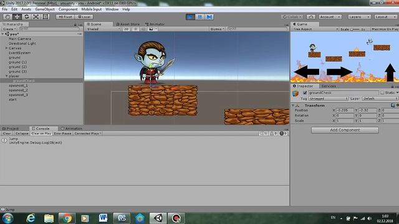Enable the Static checkbox
This screenshot has width=399, height=224.
(x=382, y=93)
